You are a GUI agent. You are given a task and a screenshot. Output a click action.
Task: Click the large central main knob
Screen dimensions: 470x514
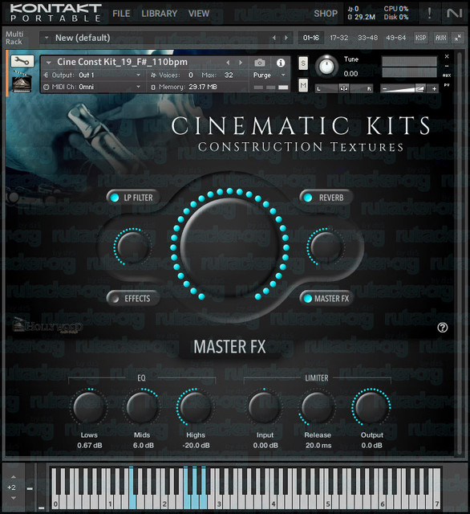tap(229, 247)
